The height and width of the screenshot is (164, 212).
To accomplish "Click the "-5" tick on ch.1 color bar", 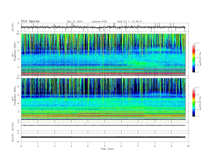I will pyautogui.click(x=198, y=58).
